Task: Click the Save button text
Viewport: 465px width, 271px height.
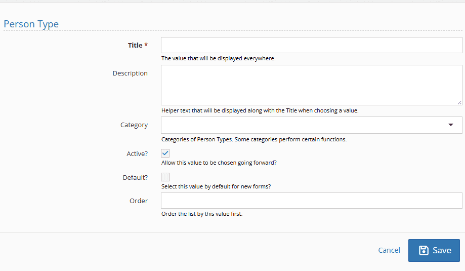Action: (442, 250)
